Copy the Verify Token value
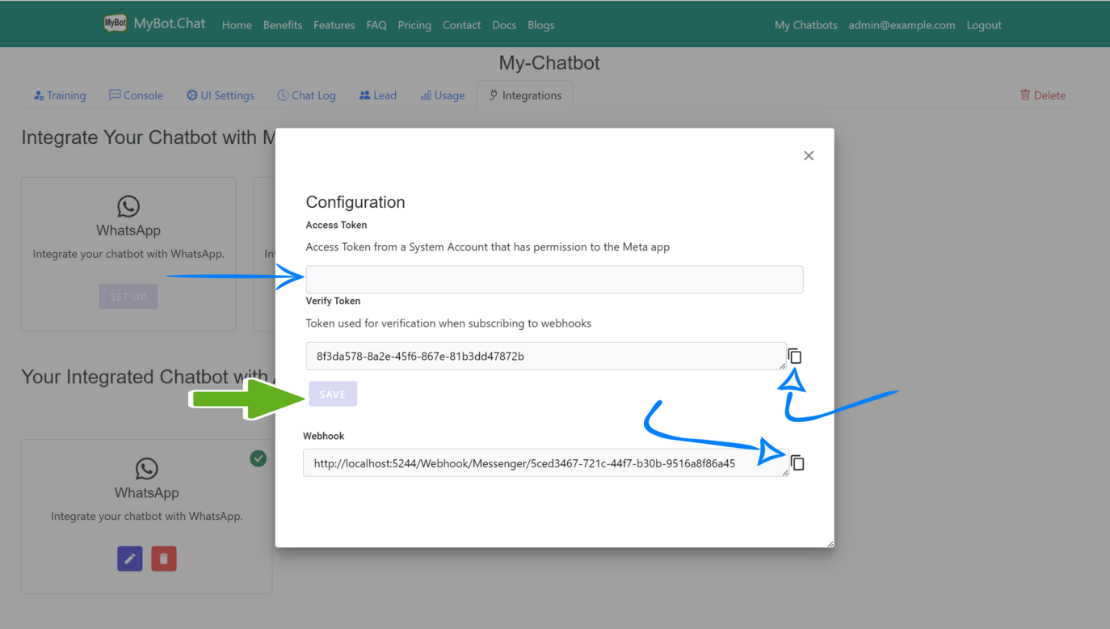This screenshot has height=629, width=1110. point(795,355)
